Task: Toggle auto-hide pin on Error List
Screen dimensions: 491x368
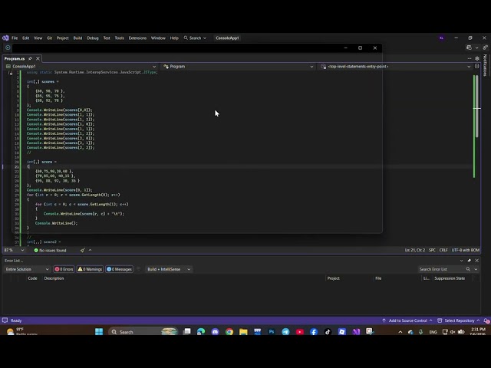Action: point(469,261)
